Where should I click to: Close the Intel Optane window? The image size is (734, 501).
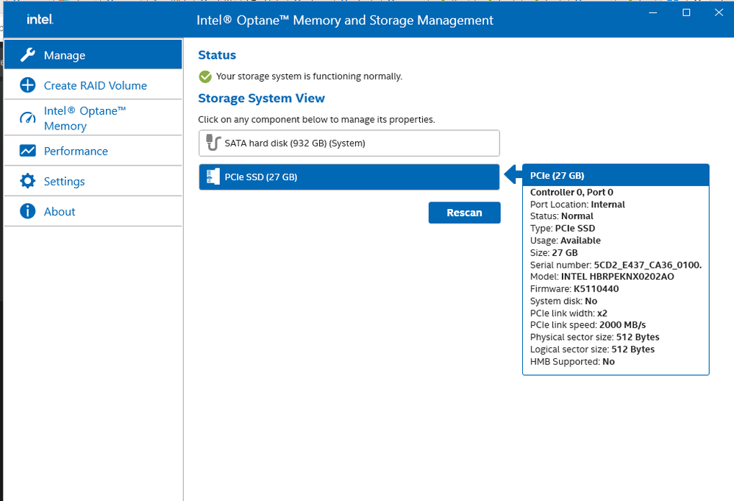tap(719, 13)
